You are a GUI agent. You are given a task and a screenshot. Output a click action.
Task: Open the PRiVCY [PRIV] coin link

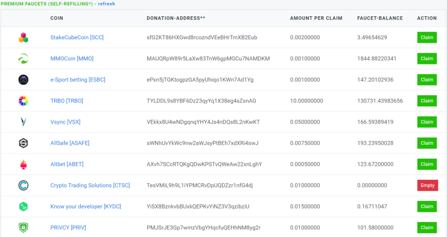click(x=68, y=227)
